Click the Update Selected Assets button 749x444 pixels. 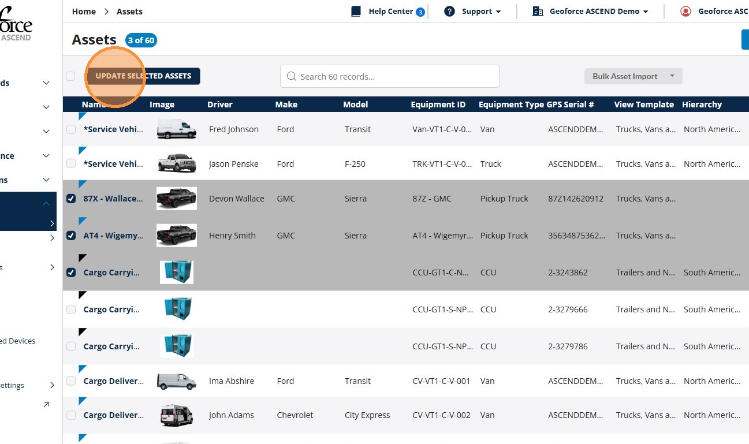pos(143,76)
